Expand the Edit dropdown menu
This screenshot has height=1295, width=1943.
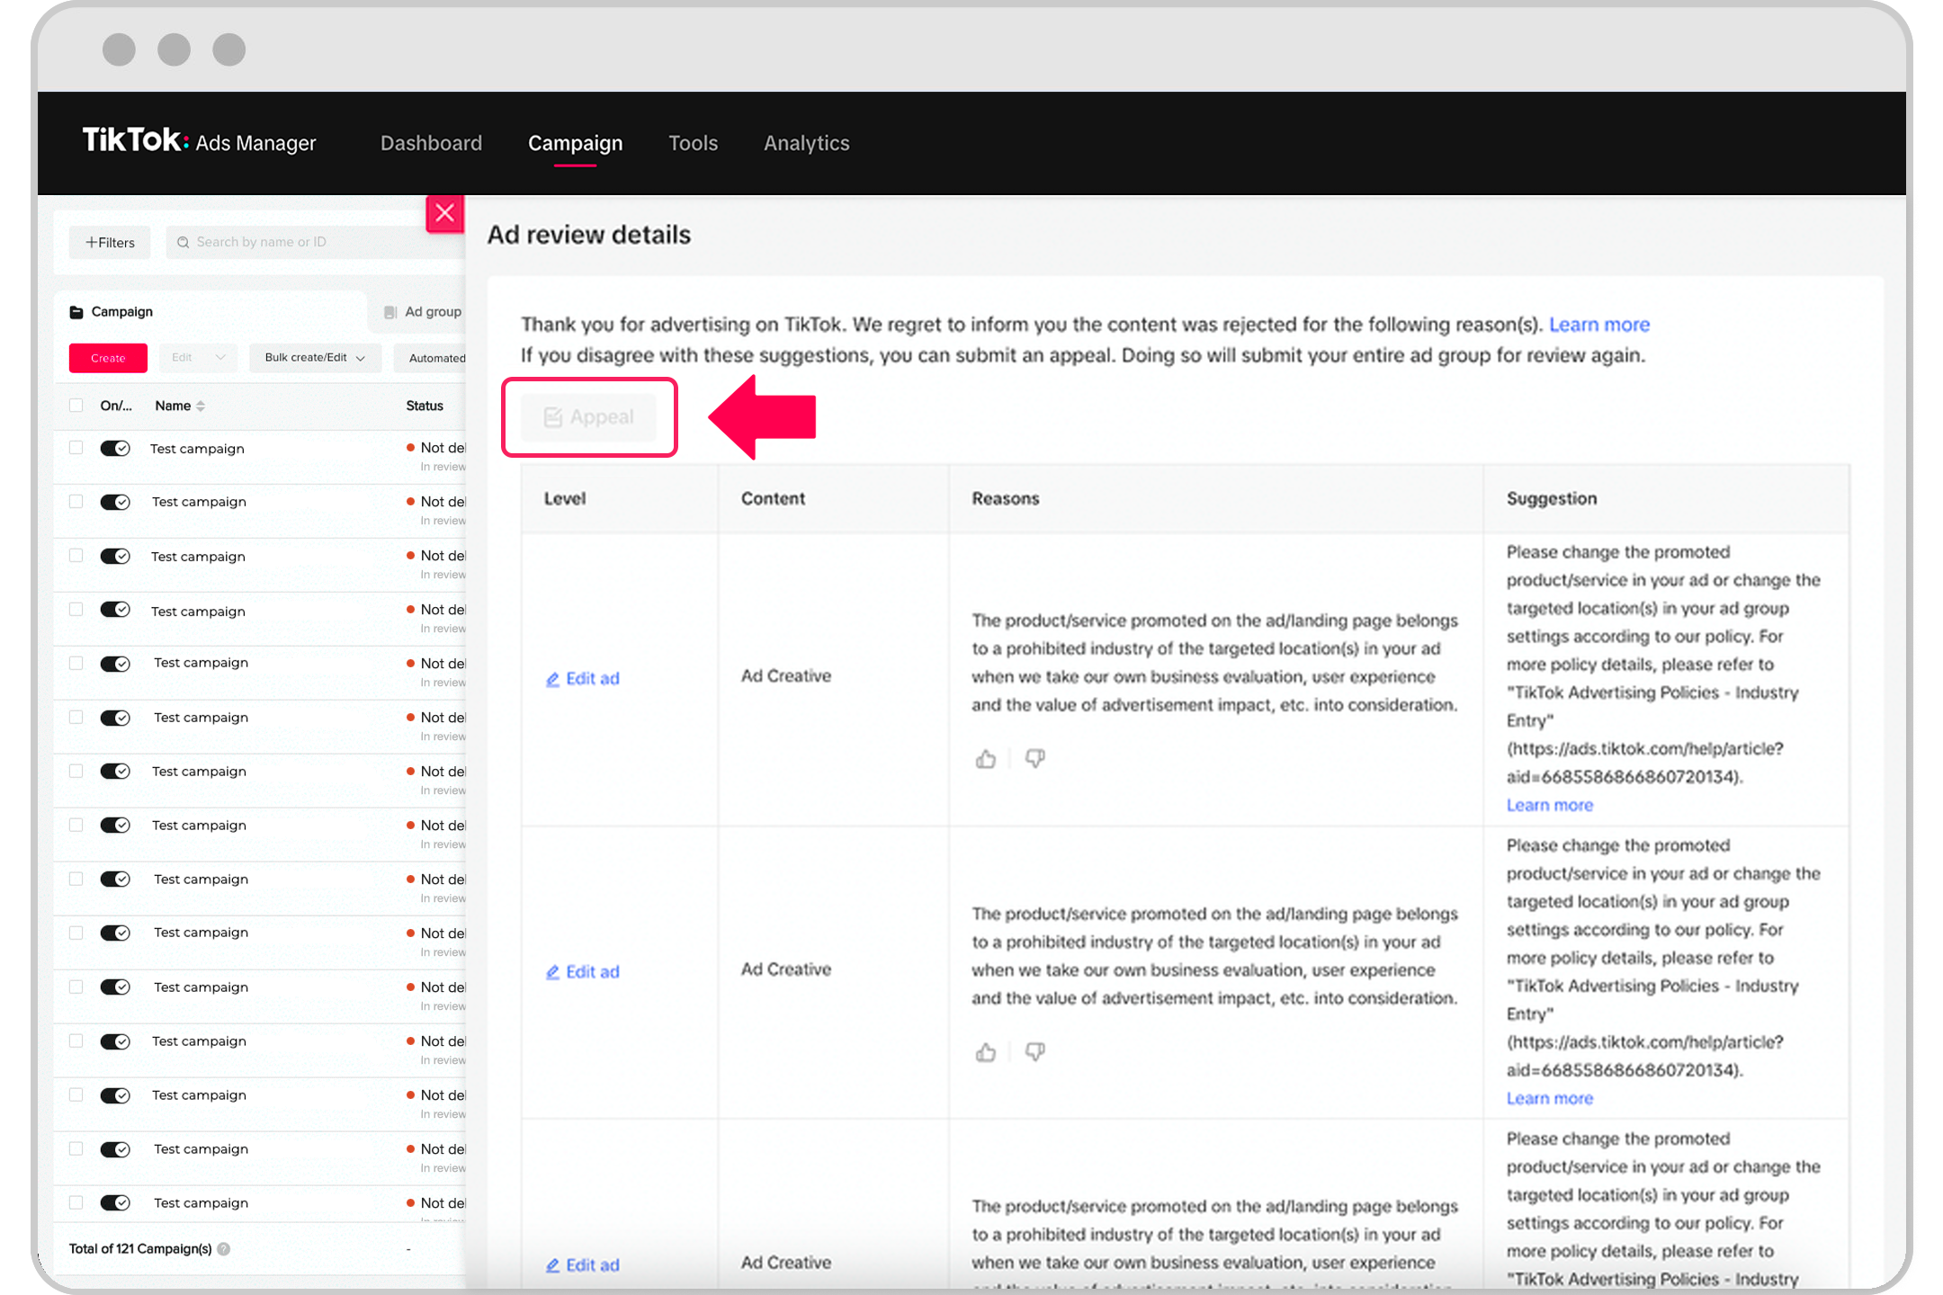pyautogui.click(x=198, y=358)
